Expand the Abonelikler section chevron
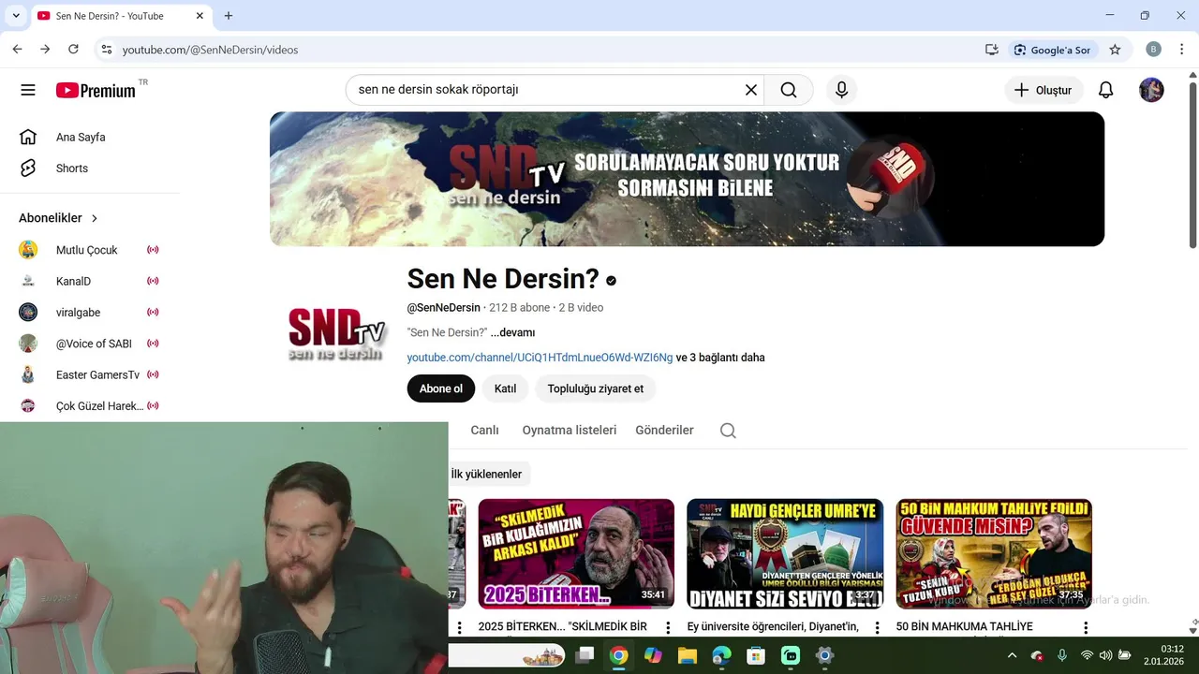Viewport: 1199px width, 674px height. [x=95, y=218]
